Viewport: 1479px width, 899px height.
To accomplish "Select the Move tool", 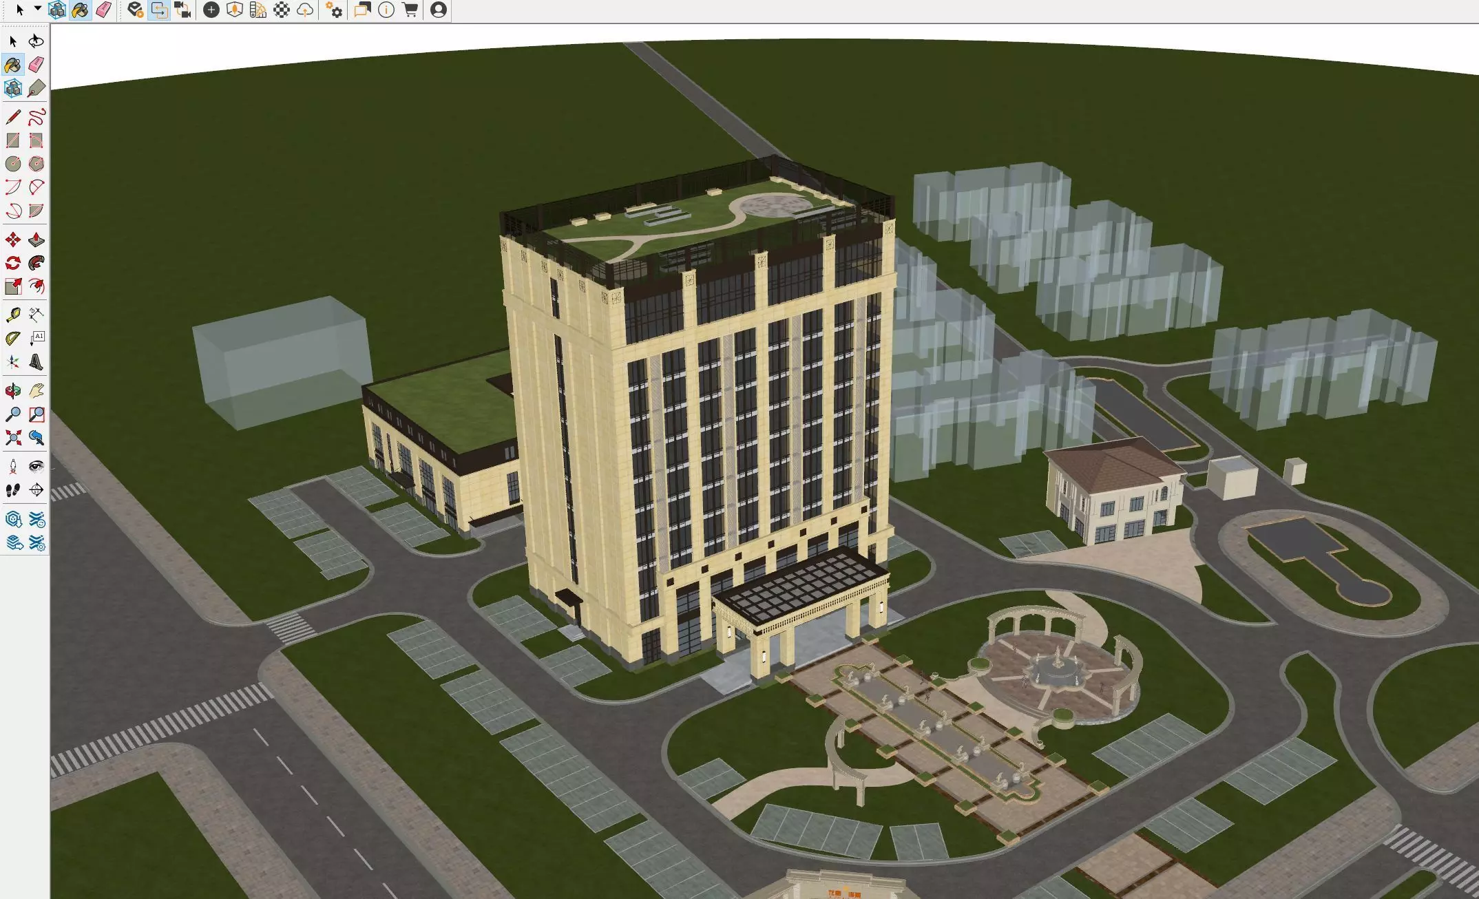I will pos(13,240).
